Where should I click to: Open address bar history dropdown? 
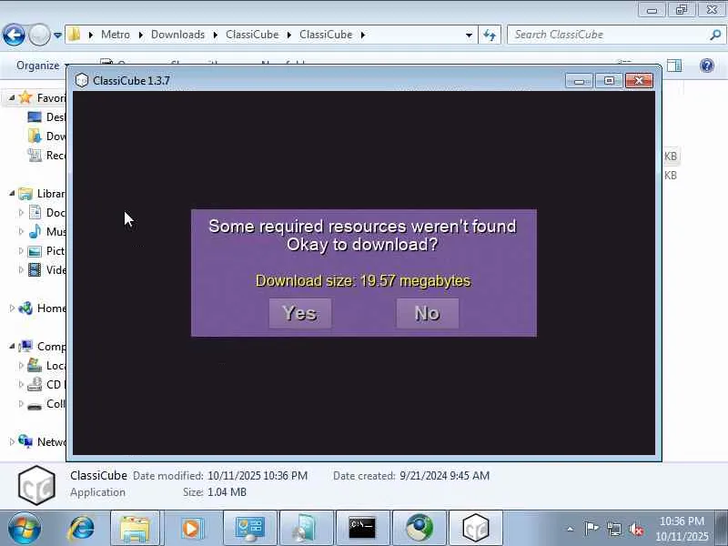(x=469, y=35)
